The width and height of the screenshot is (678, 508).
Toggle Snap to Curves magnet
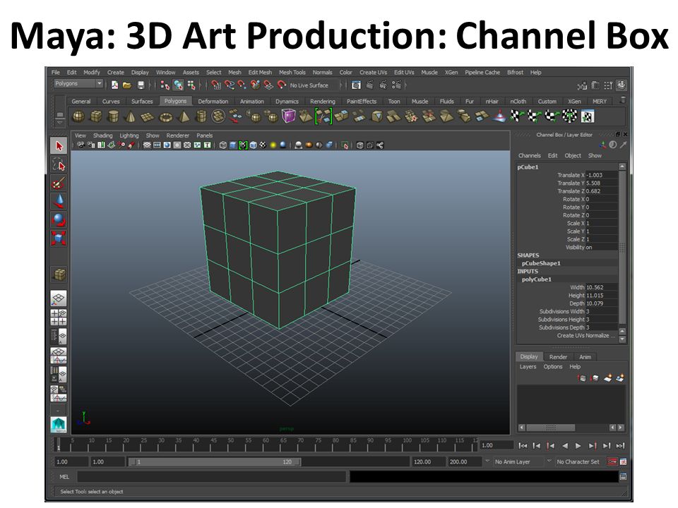pos(229,85)
